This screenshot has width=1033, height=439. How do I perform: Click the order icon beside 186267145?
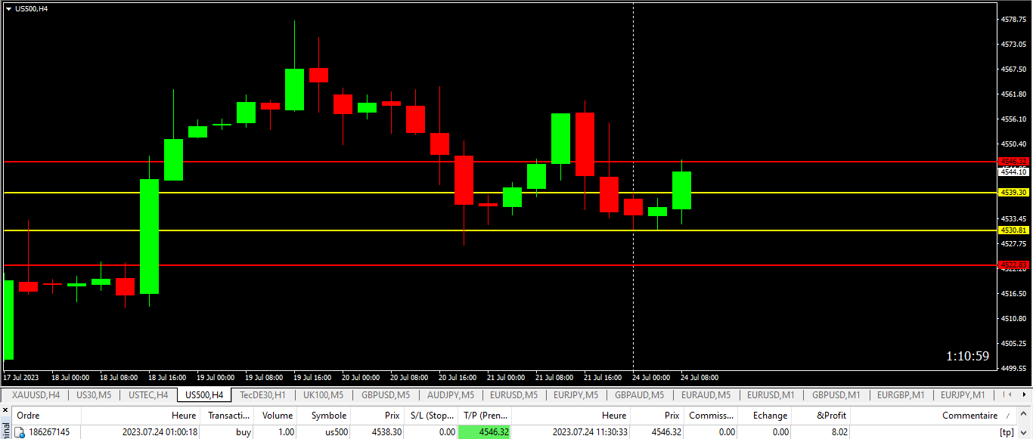[x=20, y=432]
